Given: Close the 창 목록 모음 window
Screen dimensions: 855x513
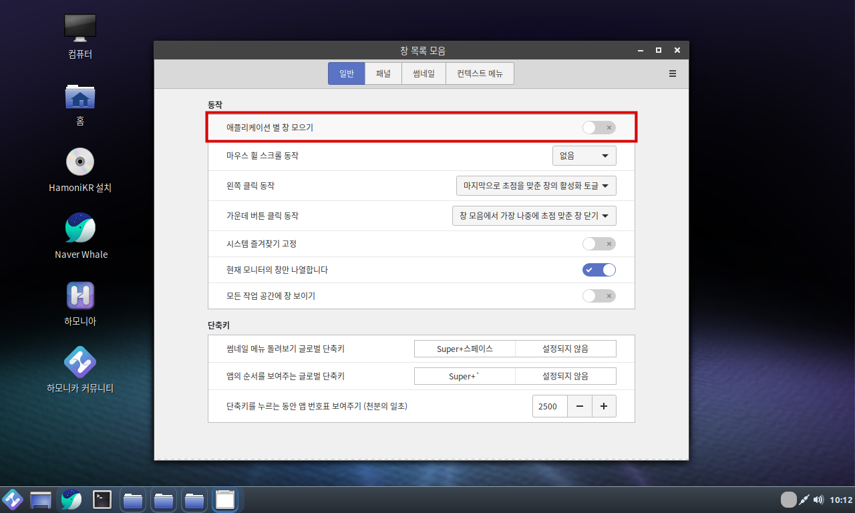Looking at the screenshot, I should pyautogui.click(x=677, y=50).
